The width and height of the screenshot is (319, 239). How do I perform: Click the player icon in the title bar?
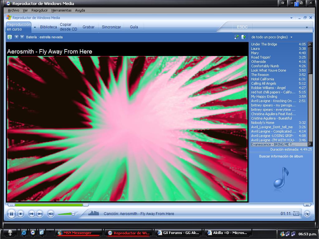pos(8,3)
